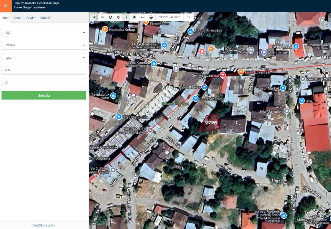Select highlighted parcel 235/22 on map
The image size is (331, 229).
coord(210,123)
